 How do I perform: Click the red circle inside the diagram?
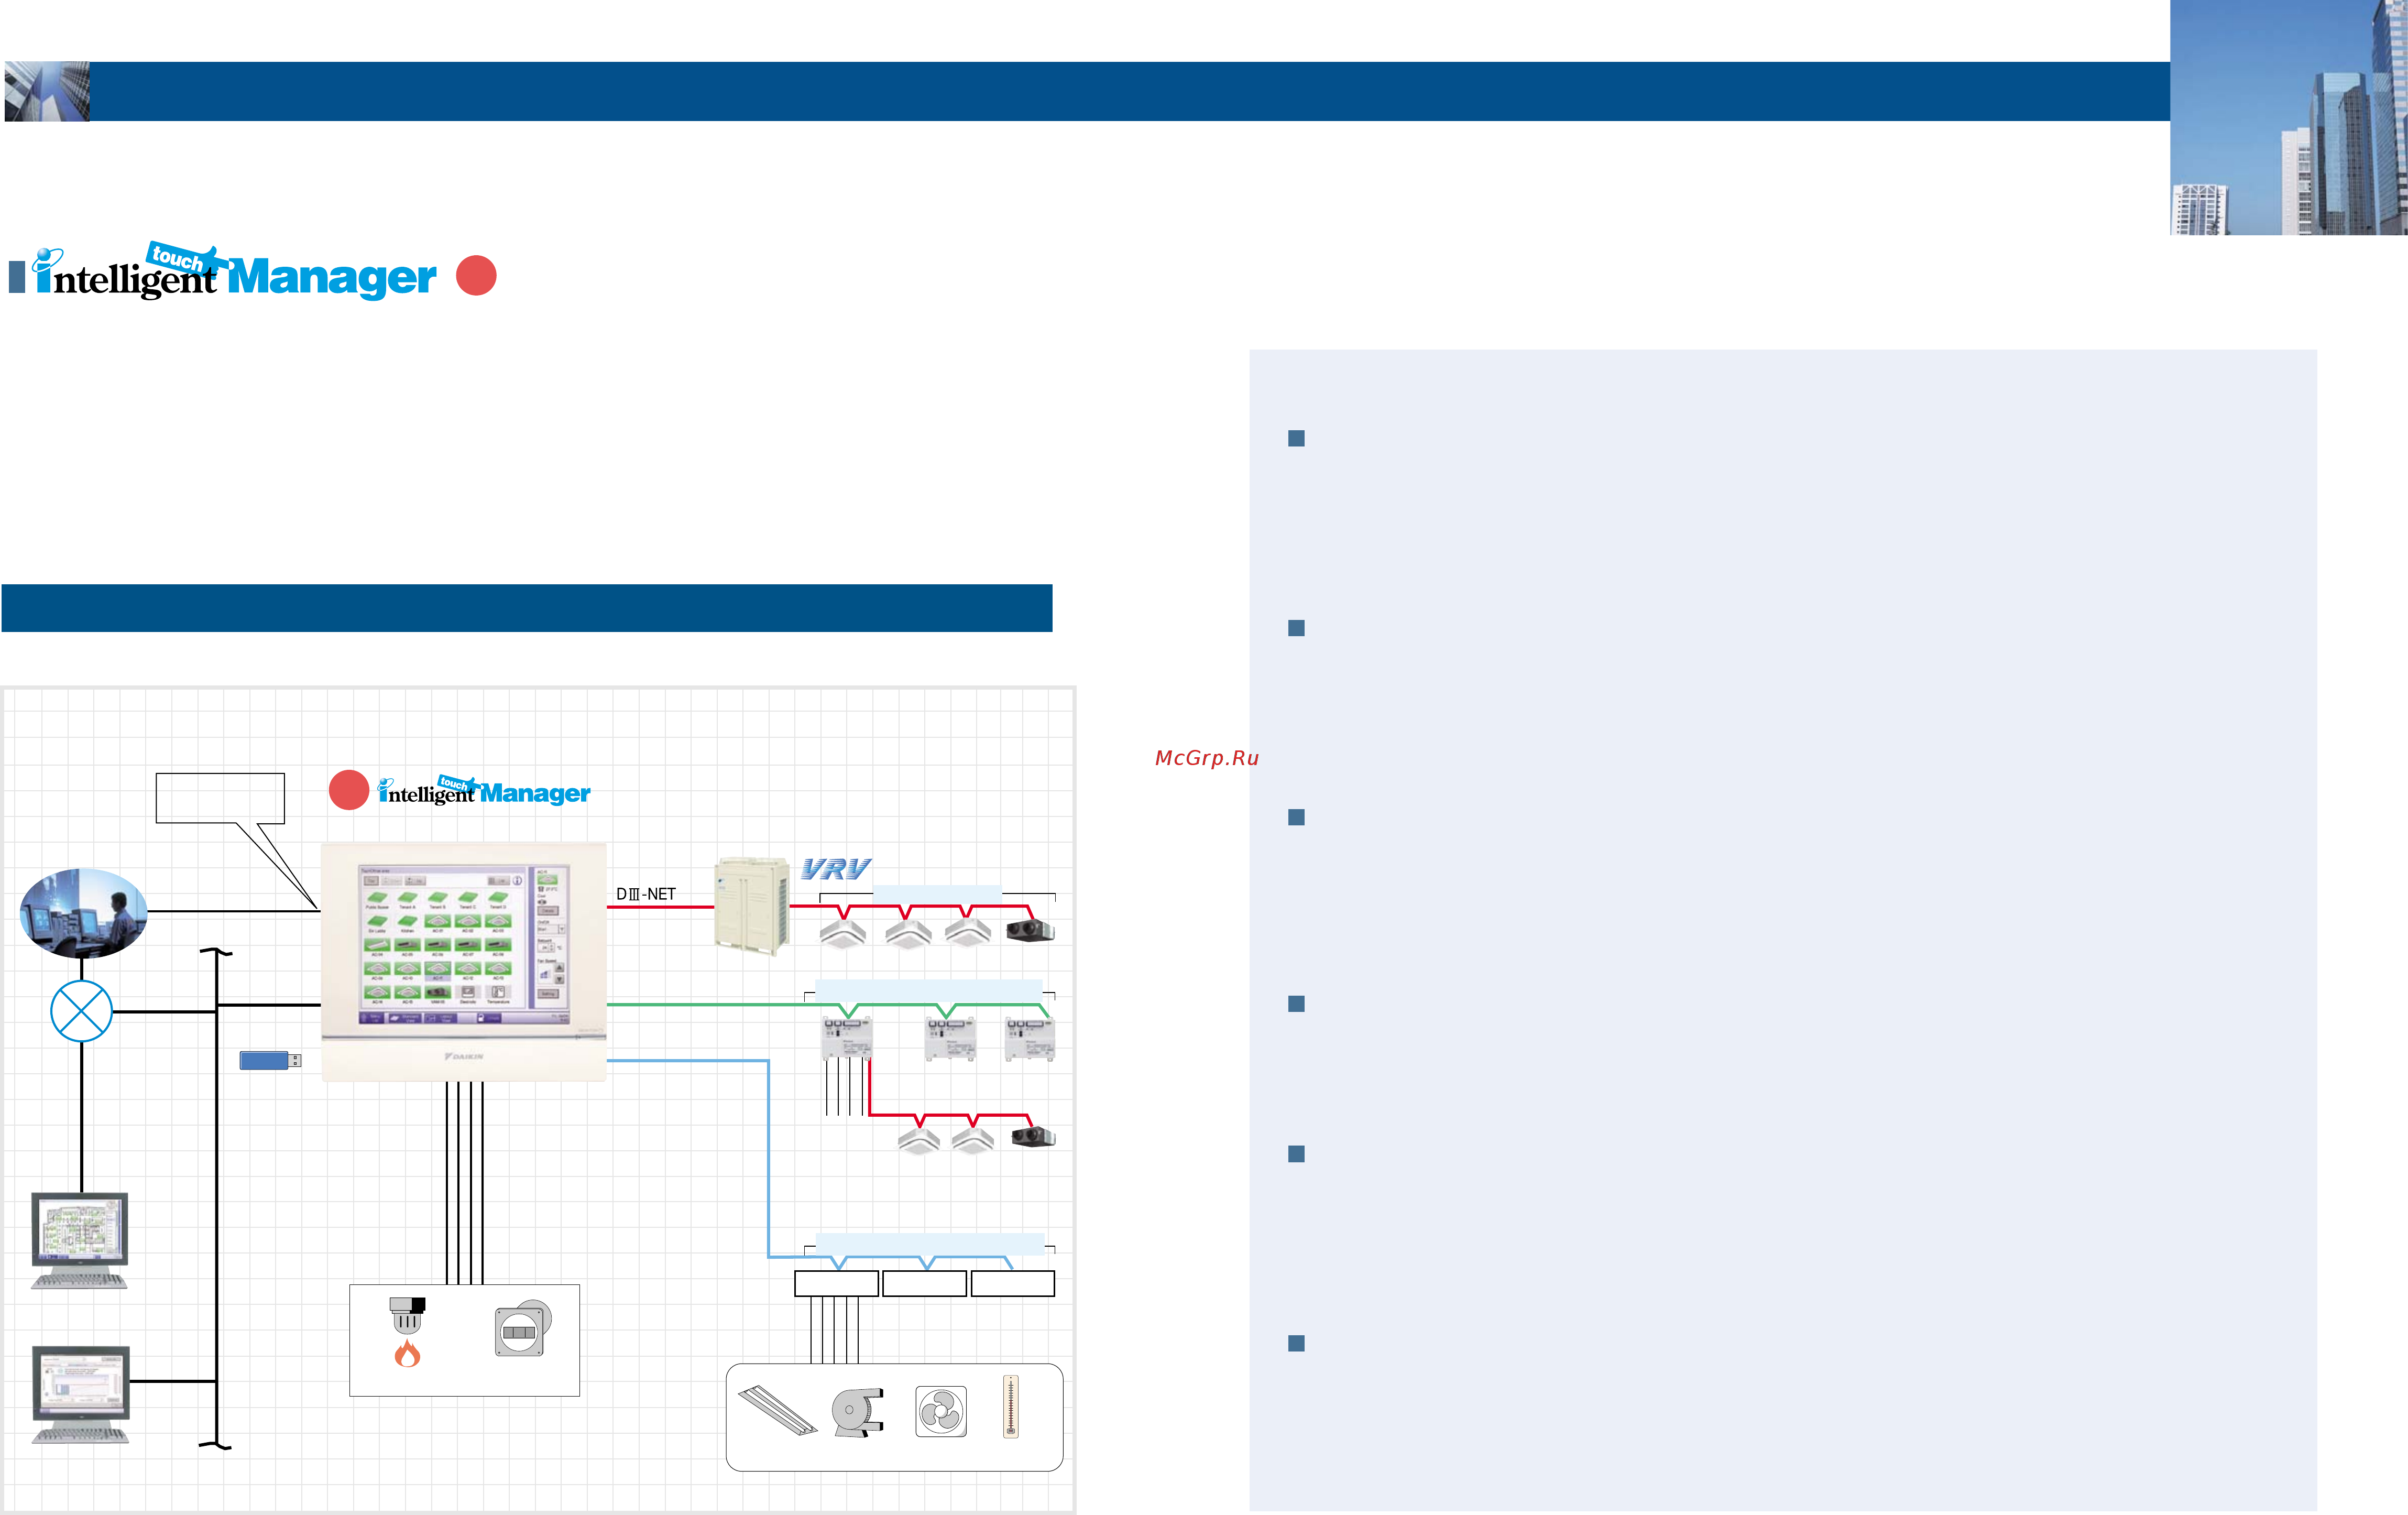coord(349,789)
